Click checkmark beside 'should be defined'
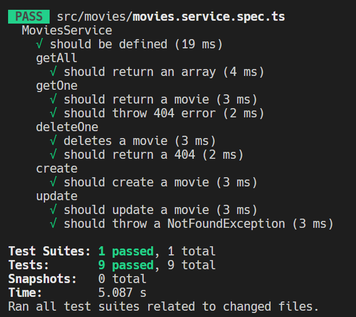This screenshot has width=356, height=317. 39,44
